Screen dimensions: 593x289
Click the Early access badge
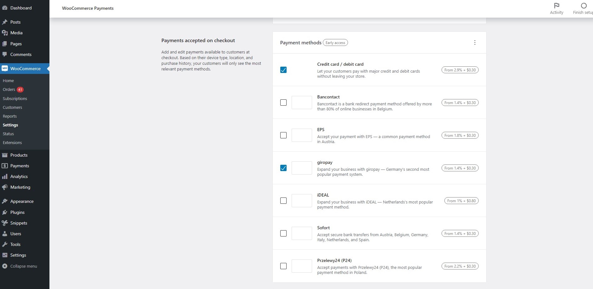[x=335, y=43]
